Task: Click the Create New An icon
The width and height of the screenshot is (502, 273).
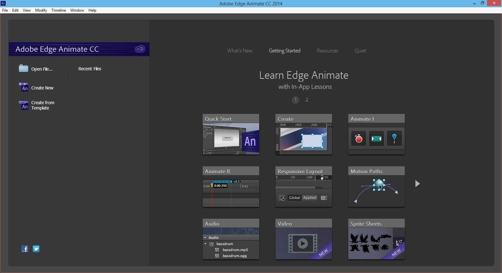Action: click(x=24, y=87)
